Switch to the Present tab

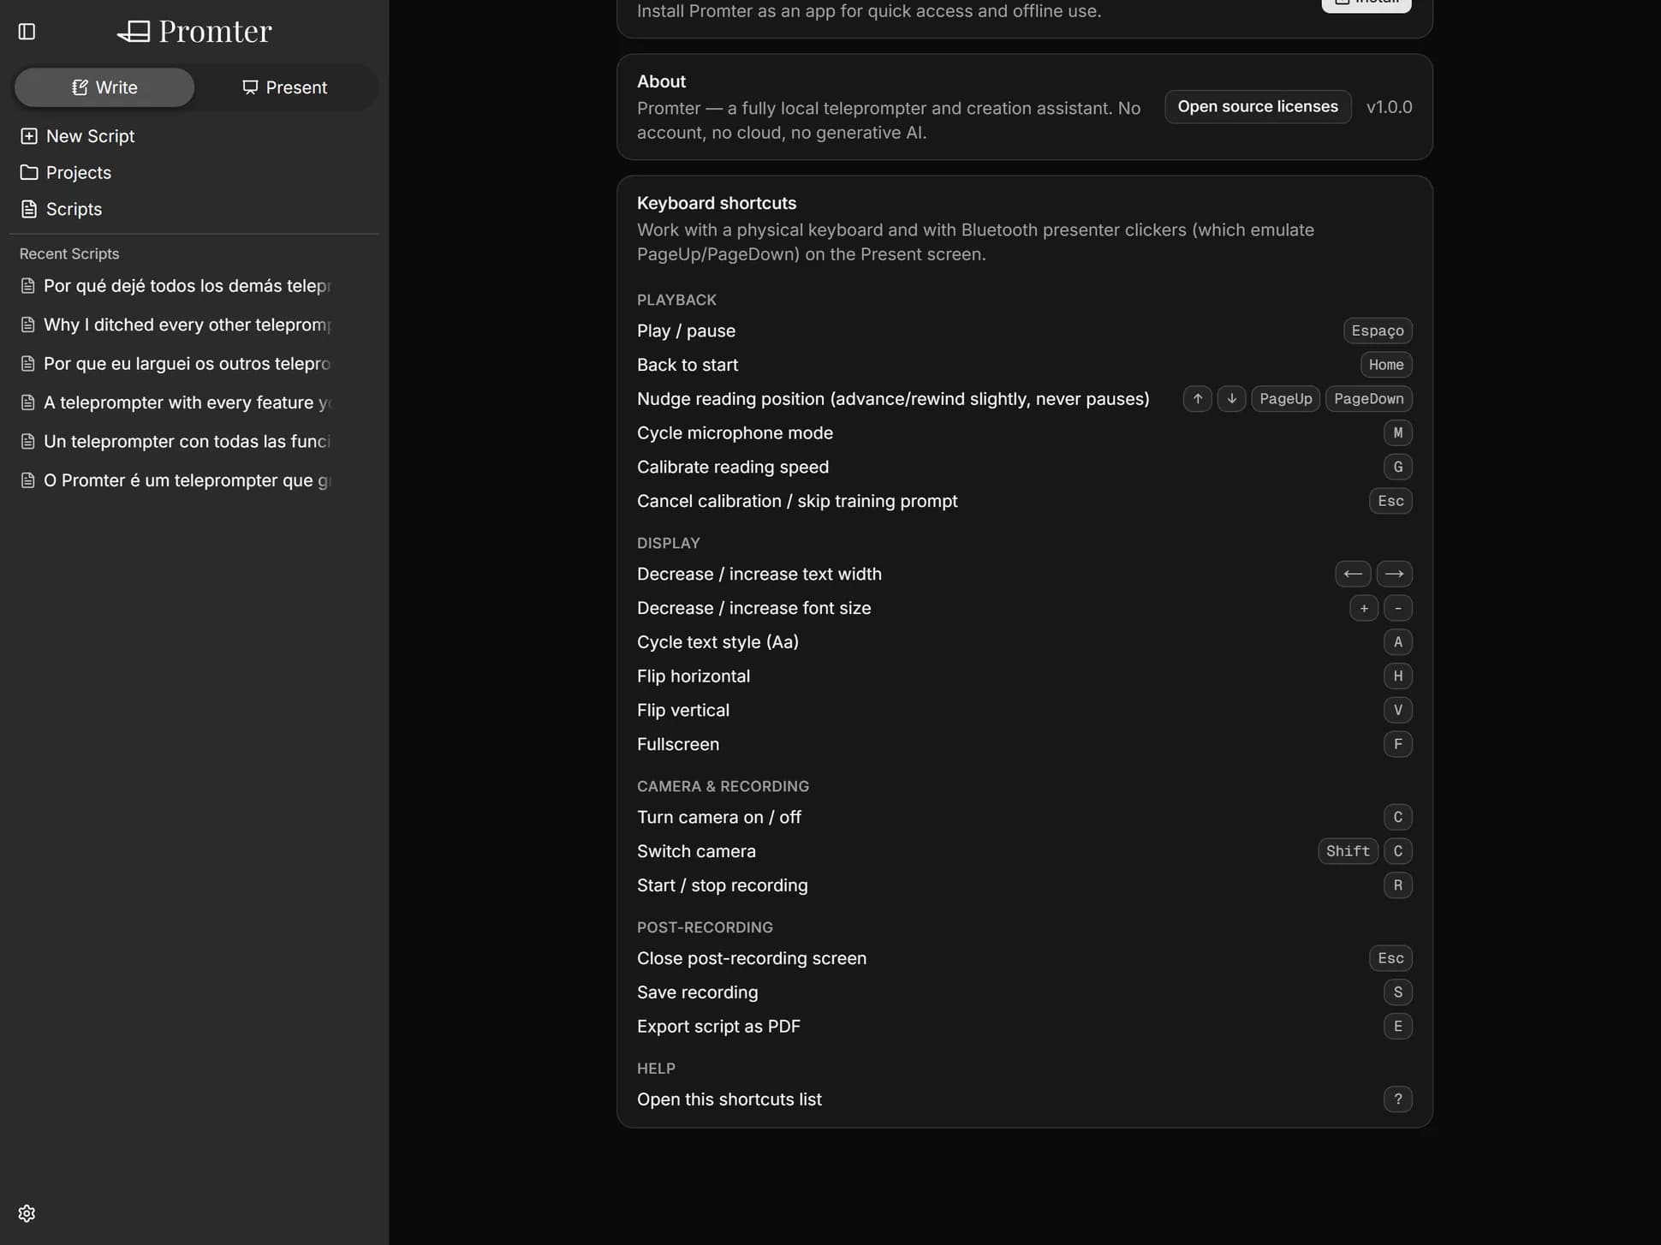click(x=284, y=87)
